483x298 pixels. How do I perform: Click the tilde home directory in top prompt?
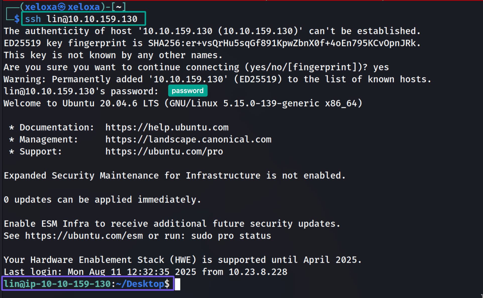point(118,7)
